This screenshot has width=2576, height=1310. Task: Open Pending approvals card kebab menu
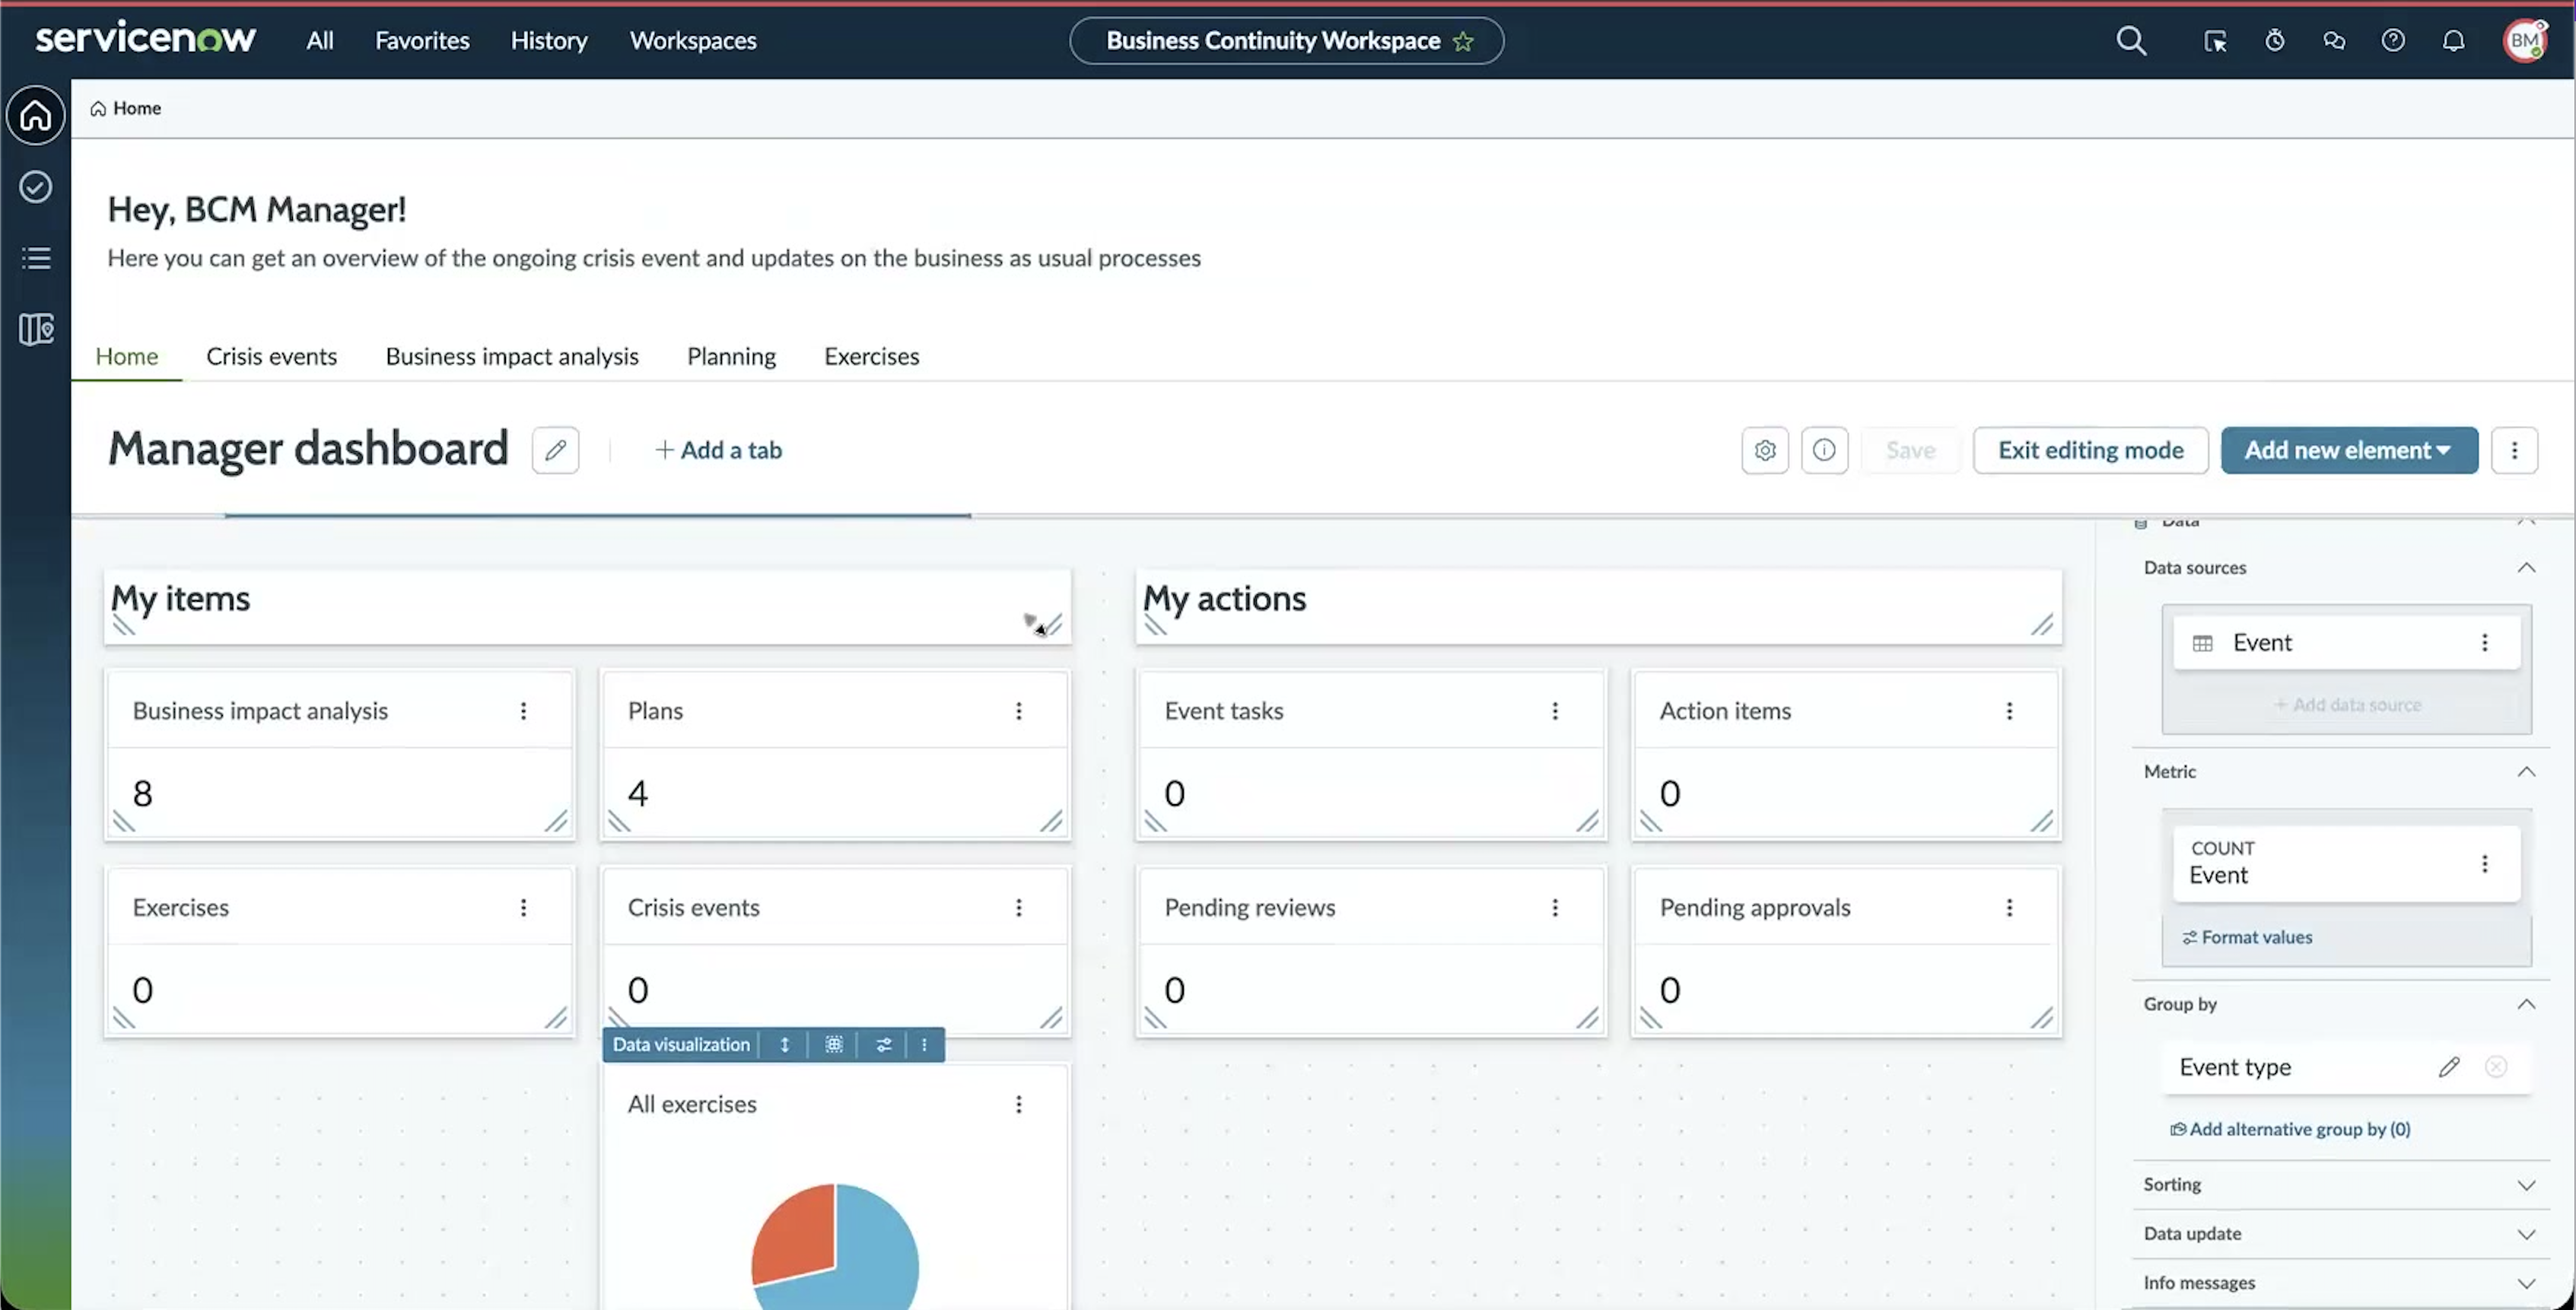coord(2009,907)
